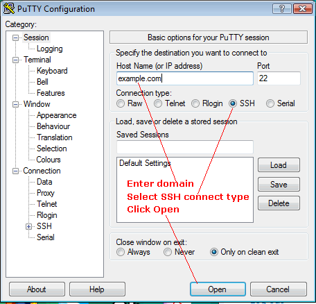This screenshot has height=304, width=316.
Task: Select Default Settings in sessions list
Action: coord(145,163)
